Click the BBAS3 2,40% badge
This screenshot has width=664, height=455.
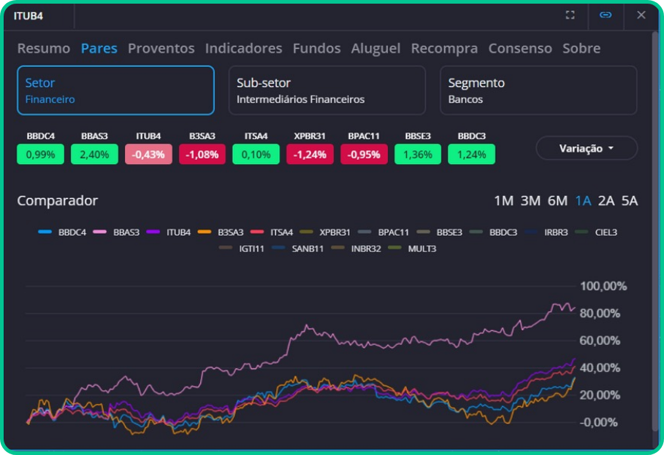coord(95,155)
